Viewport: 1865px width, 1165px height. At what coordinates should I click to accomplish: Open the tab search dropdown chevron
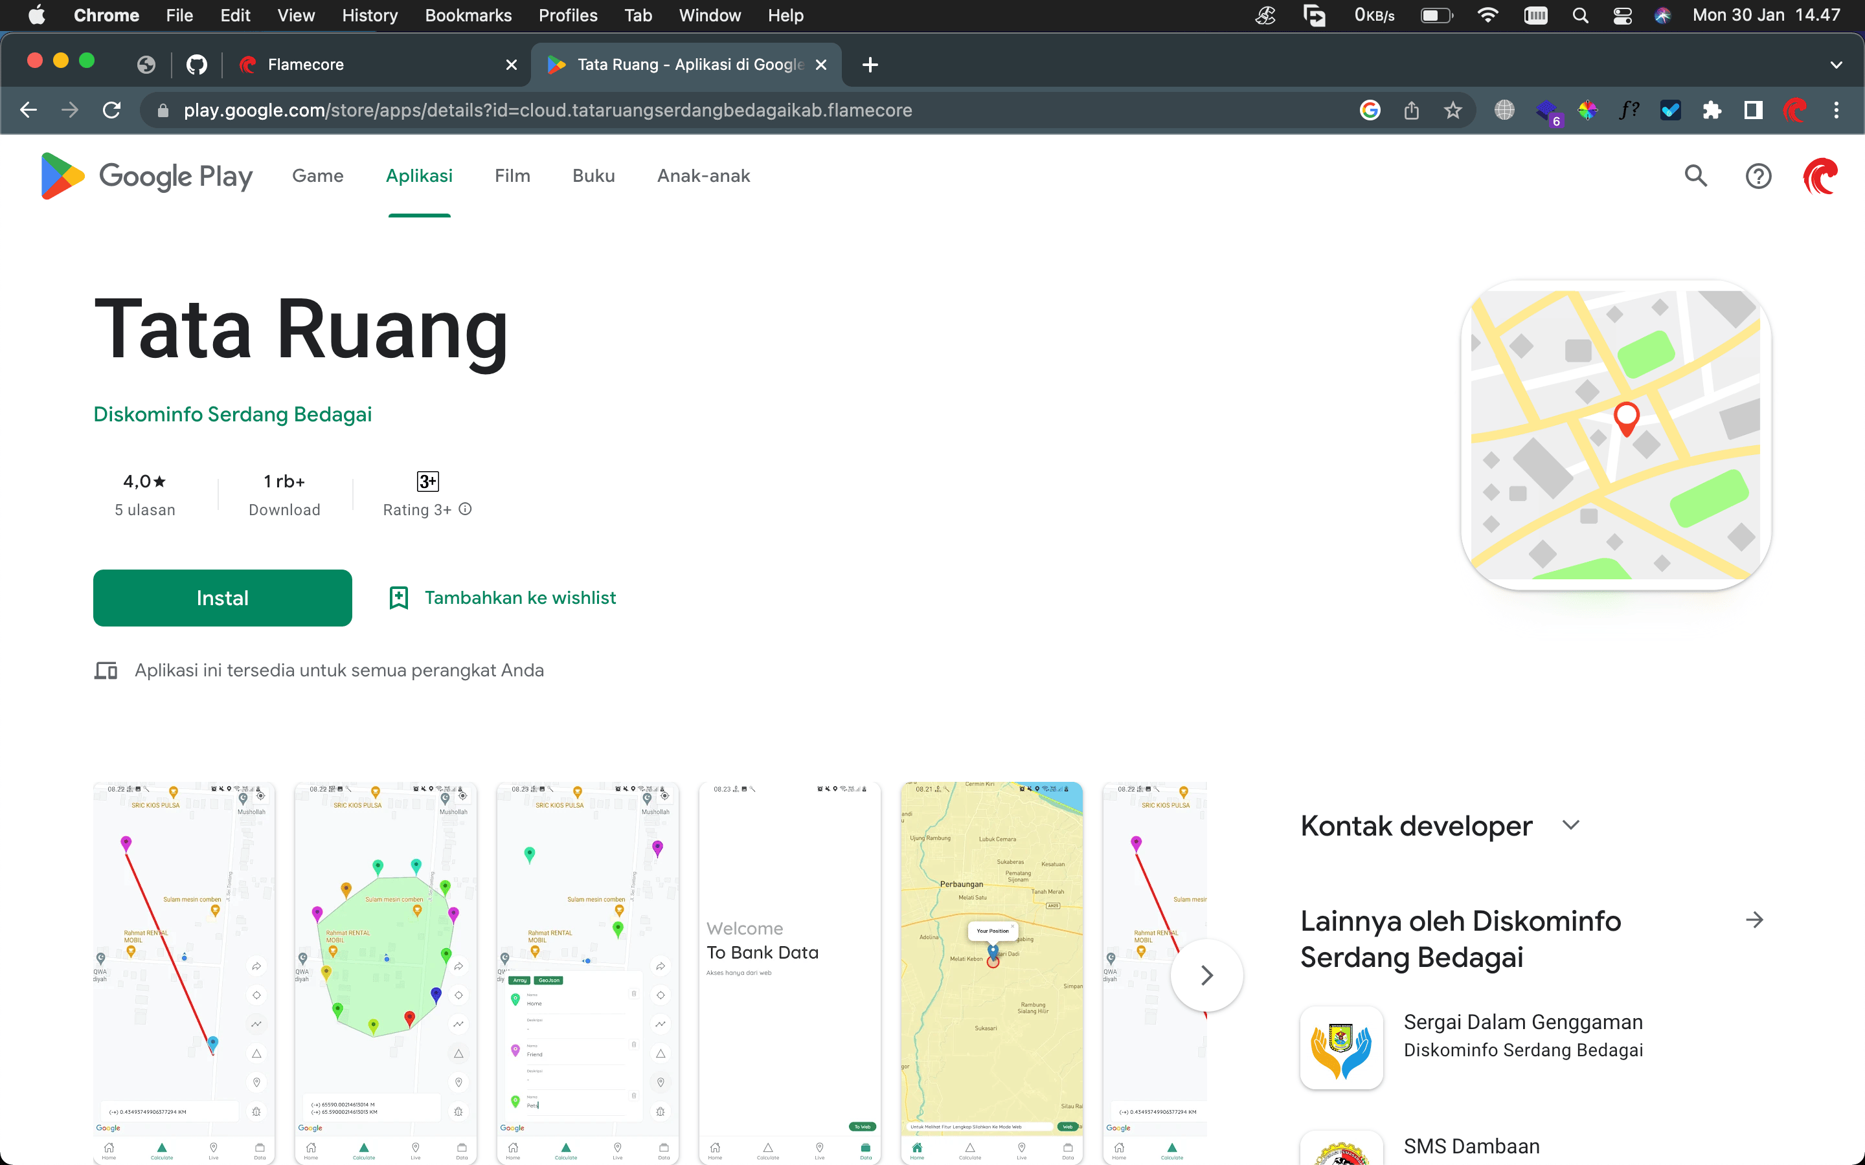click(x=1836, y=65)
